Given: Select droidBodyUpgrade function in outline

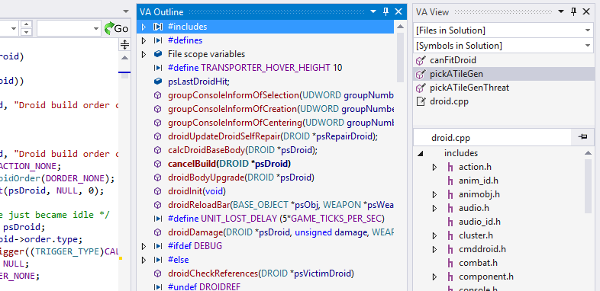Looking at the screenshot, I should tap(241, 177).
